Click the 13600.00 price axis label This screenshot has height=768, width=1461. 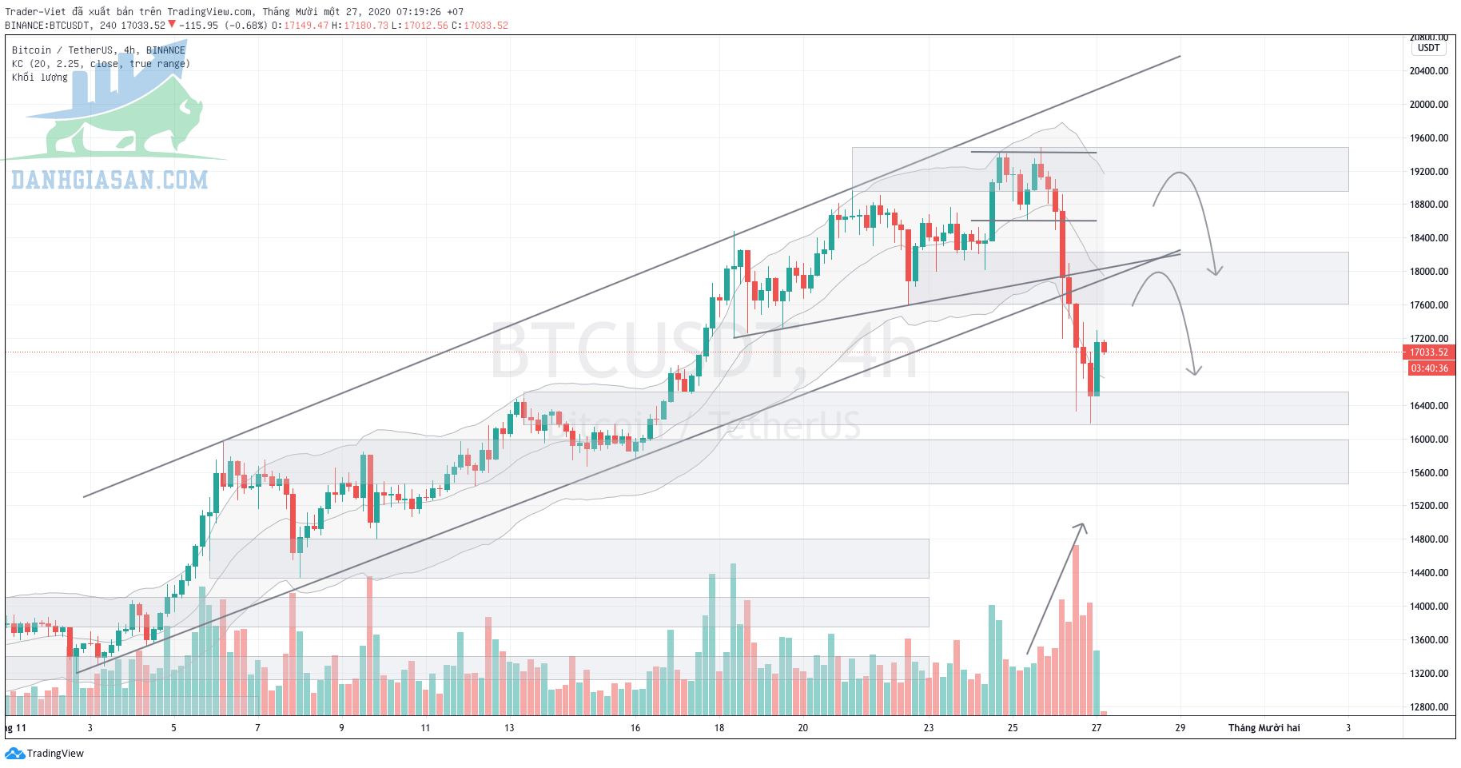pos(1428,640)
